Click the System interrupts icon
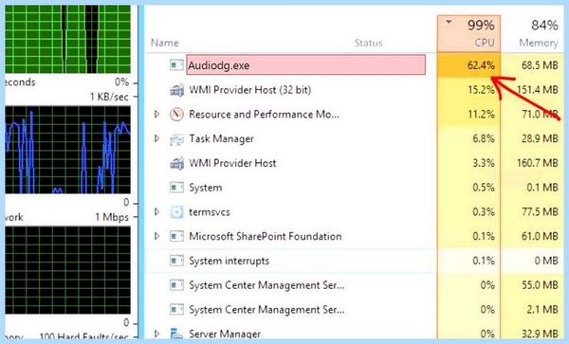Image resolution: width=569 pixels, height=344 pixels. click(x=176, y=261)
